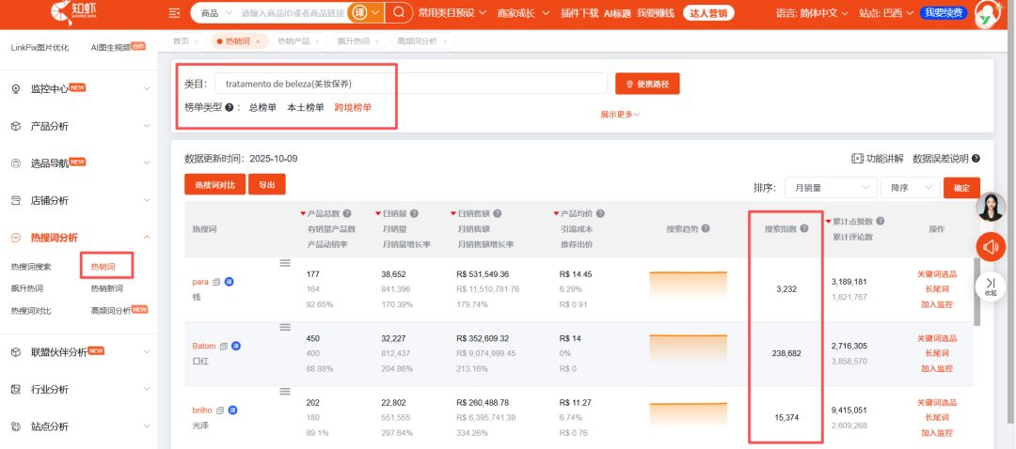The height and width of the screenshot is (449, 1016).
Task: Open the orange speaker announcement icon
Action: point(991,247)
